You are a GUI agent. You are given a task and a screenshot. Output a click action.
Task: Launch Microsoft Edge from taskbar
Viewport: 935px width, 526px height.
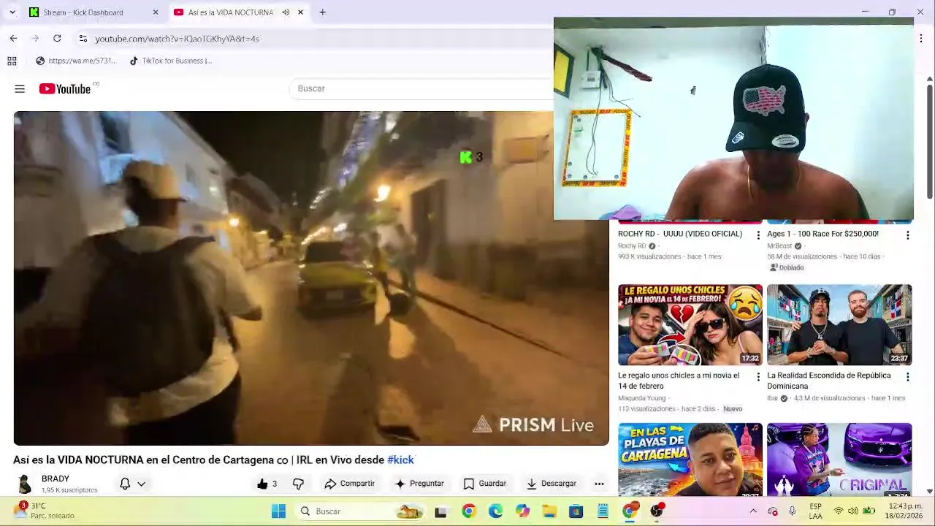click(x=495, y=511)
